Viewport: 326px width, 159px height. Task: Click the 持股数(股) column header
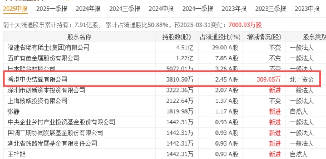pos(177,37)
